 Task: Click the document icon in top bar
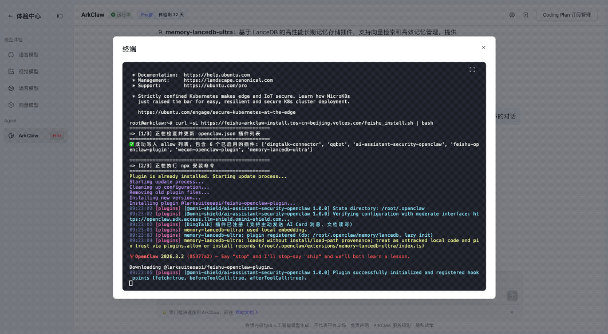[526, 15]
